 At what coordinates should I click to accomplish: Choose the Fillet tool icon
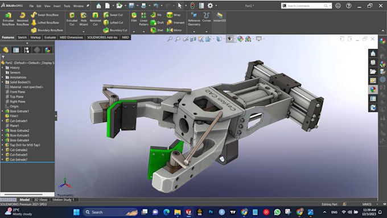pyautogui.click(x=134, y=17)
